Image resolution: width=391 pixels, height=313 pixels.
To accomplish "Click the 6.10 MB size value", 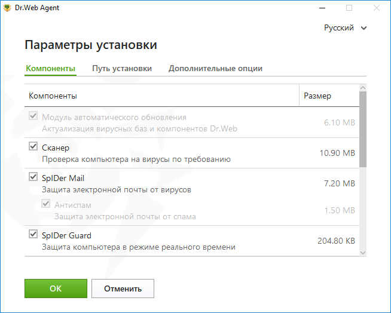I will (340, 122).
